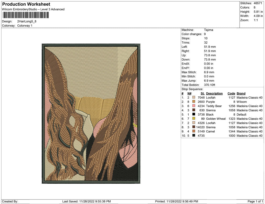
Task: Click the Golden Wheat description text
Action: pos(216,119)
